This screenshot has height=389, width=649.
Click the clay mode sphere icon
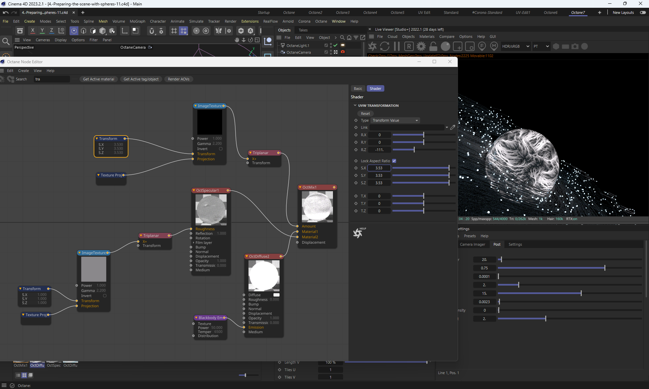(445, 46)
